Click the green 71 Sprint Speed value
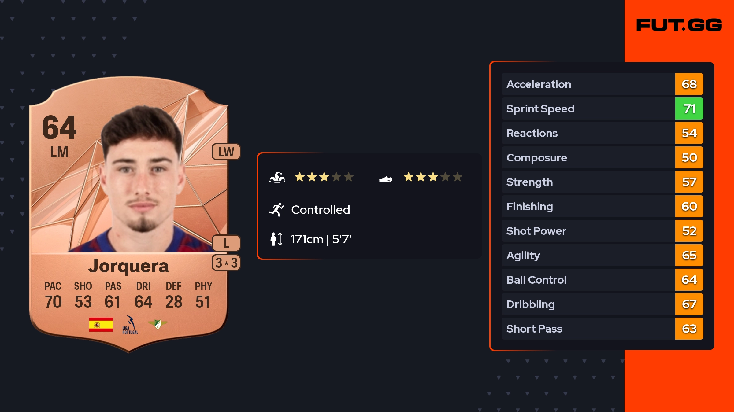 (x=689, y=109)
